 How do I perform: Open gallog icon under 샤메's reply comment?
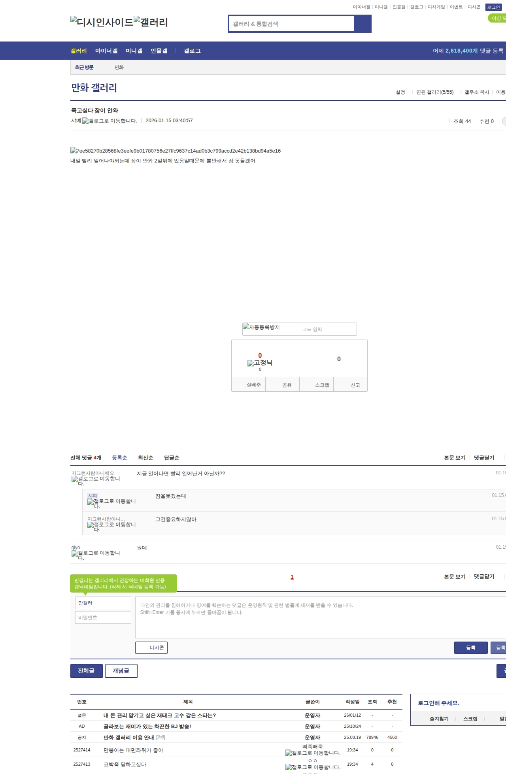(x=111, y=503)
